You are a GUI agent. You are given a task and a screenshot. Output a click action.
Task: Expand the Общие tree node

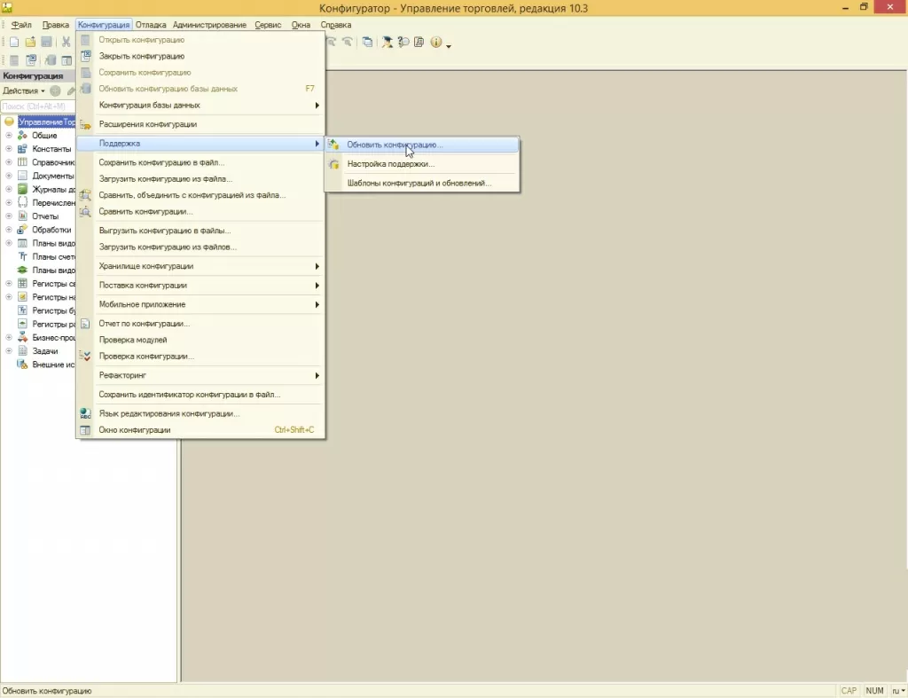pyautogui.click(x=9, y=135)
